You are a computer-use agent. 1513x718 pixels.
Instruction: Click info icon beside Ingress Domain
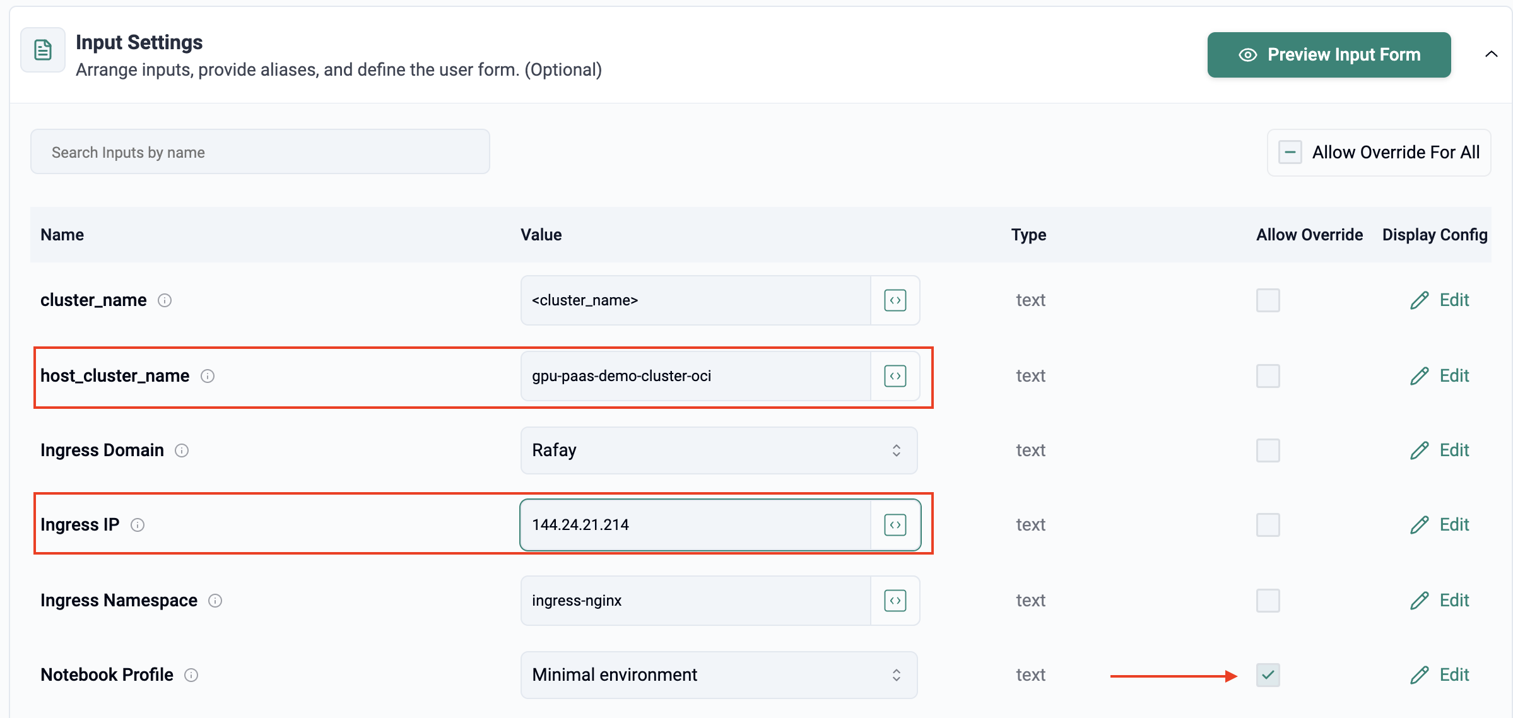tap(182, 450)
